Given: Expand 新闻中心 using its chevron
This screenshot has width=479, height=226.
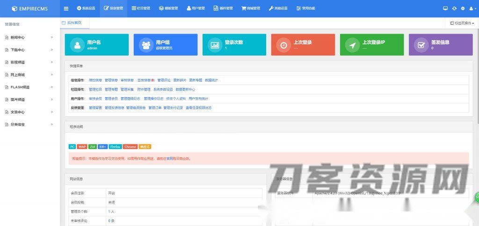Looking at the screenshot, I should 52,37.
